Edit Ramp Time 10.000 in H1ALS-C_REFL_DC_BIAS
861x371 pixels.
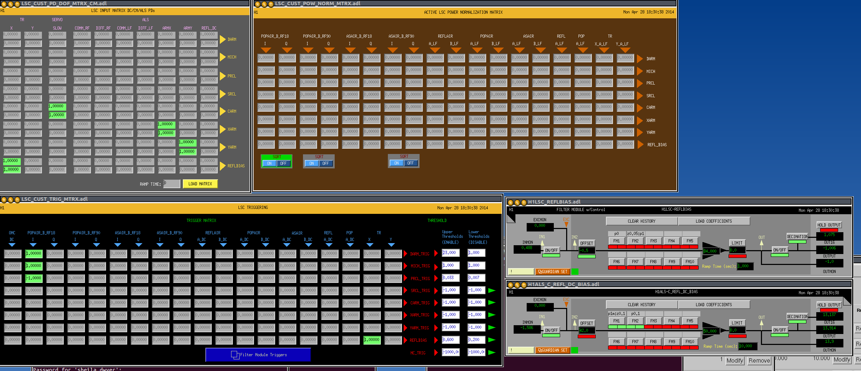click(748, 346)
